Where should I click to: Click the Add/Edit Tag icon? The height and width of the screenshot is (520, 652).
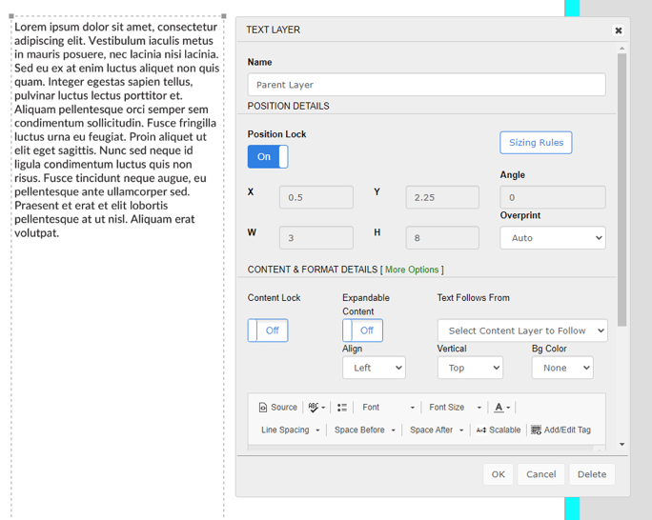560,430
